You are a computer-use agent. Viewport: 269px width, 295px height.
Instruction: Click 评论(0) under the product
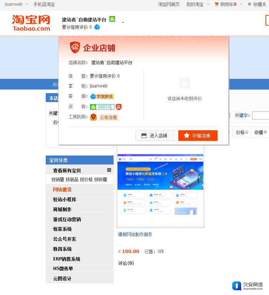126,263
